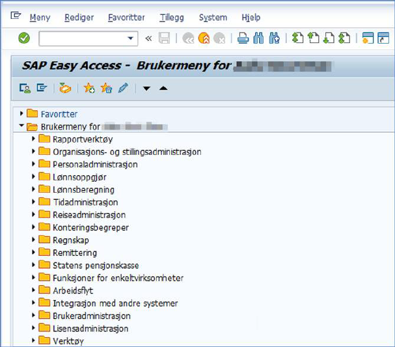Select the Lisensadministrasjon folder
Screen dimensions: 395x347
(90, 328)
